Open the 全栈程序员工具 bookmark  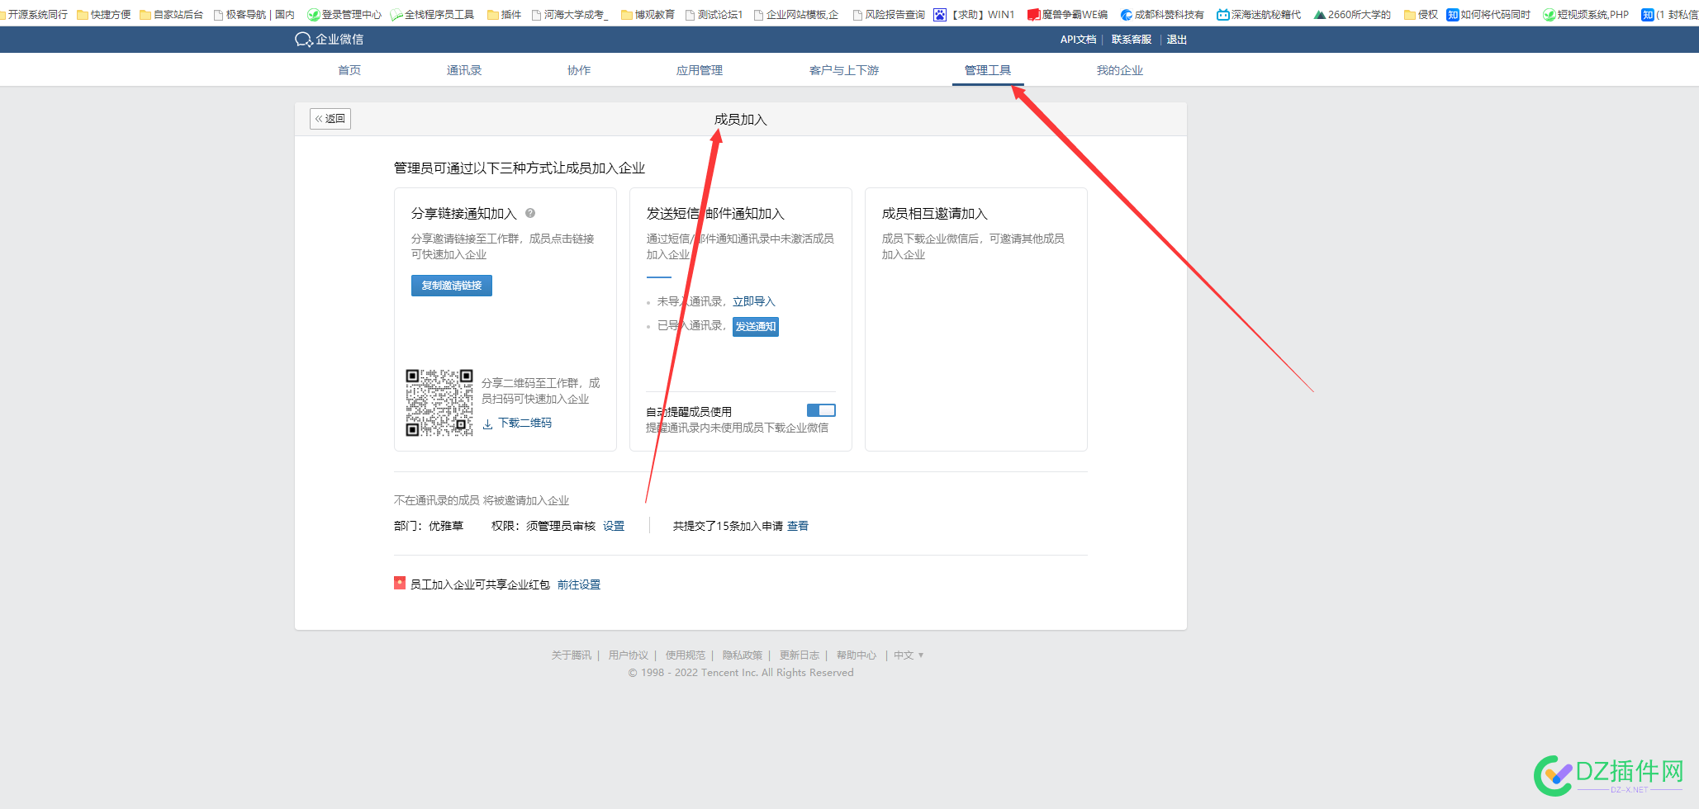coord(433,15)
